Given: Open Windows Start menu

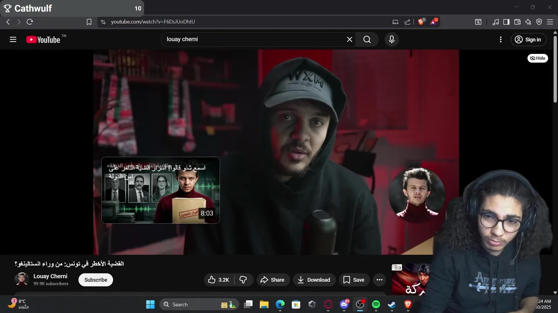Looking at the screenshot, I should point(150,304).
